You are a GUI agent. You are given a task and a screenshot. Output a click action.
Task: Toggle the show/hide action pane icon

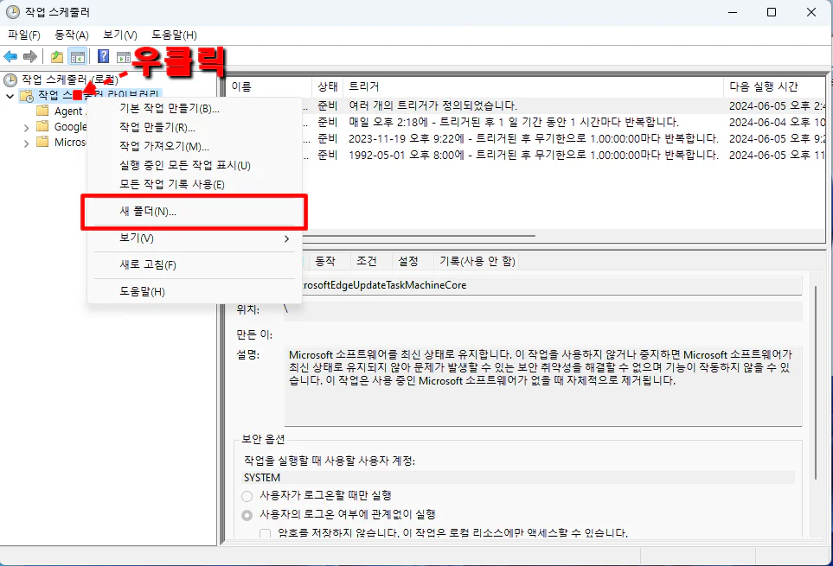pyautogui.click(x=123, y=57)
